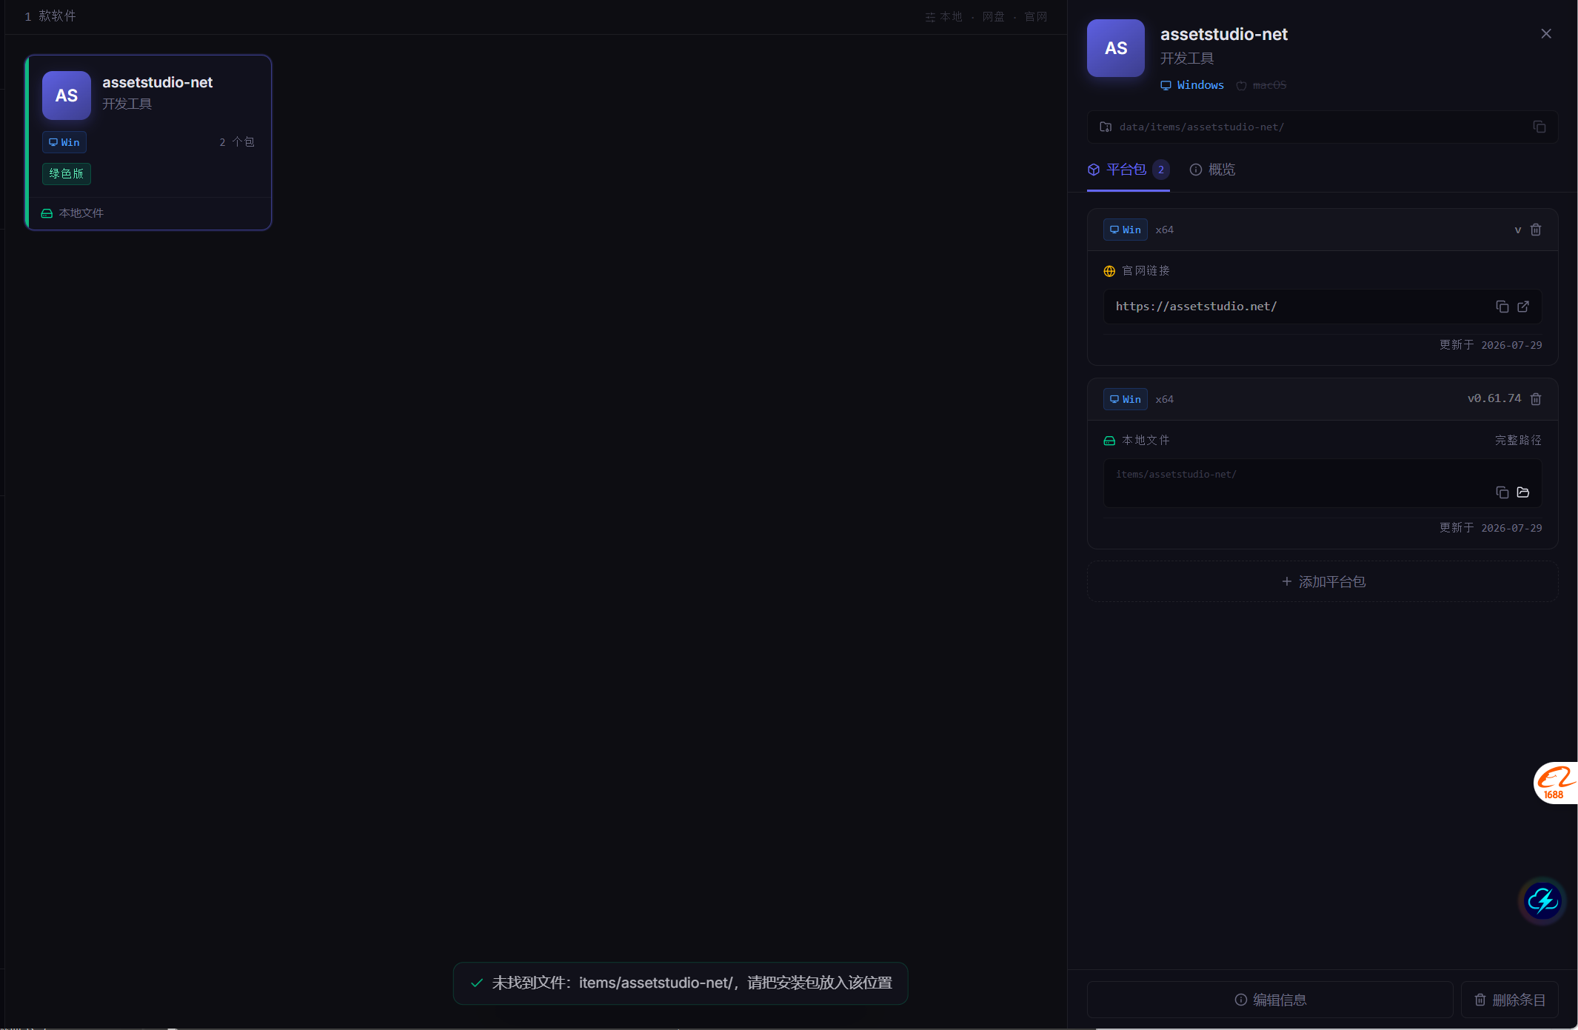Click the large AS icon in detail panel
Screen dimensions: 1578x1030
[x=1116, y=48]
